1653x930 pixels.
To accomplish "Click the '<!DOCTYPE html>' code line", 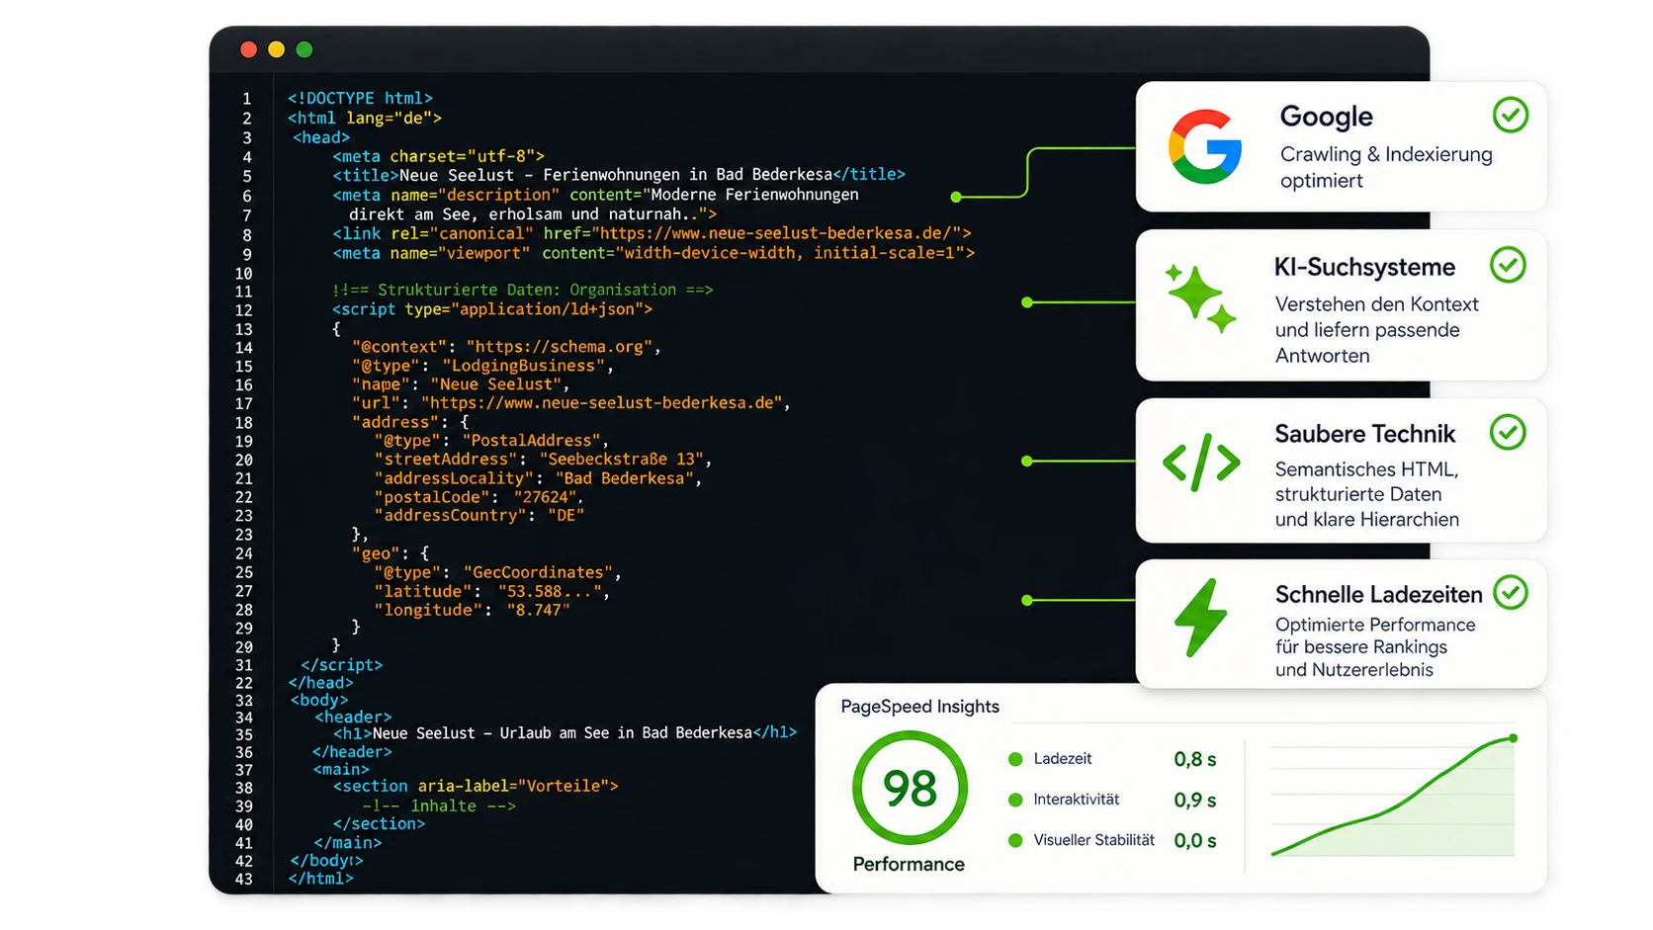I will pyautogui.click(x=360, y=98).
